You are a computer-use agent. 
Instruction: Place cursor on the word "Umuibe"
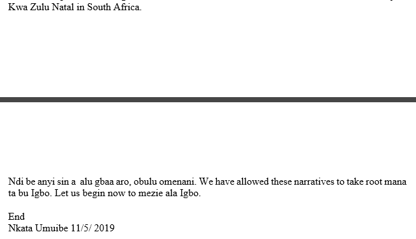tap(52, 228)
